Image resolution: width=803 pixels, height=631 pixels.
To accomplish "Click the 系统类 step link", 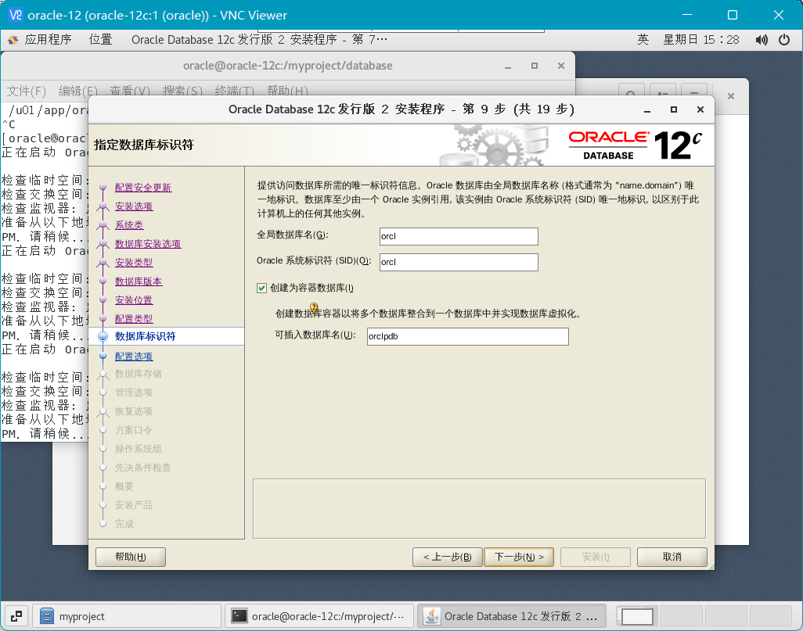I will click(x=129, y=225).
